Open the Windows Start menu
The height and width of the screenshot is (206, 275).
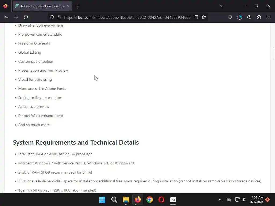(102, 200)
